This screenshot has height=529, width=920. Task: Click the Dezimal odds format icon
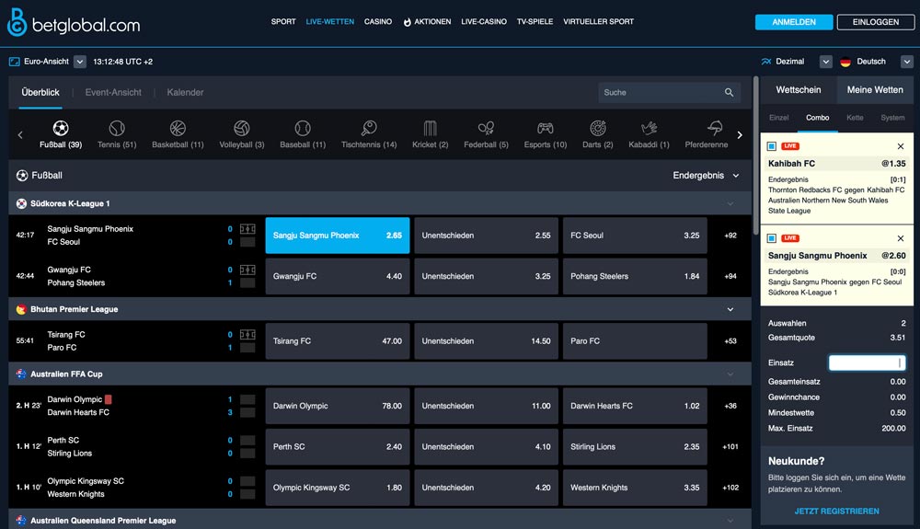pos(766,62)
